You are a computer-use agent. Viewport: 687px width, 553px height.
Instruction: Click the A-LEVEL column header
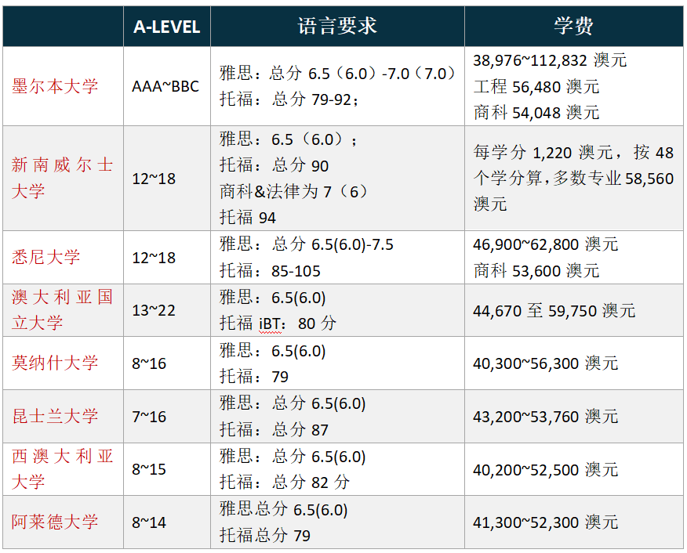point(166,26)
